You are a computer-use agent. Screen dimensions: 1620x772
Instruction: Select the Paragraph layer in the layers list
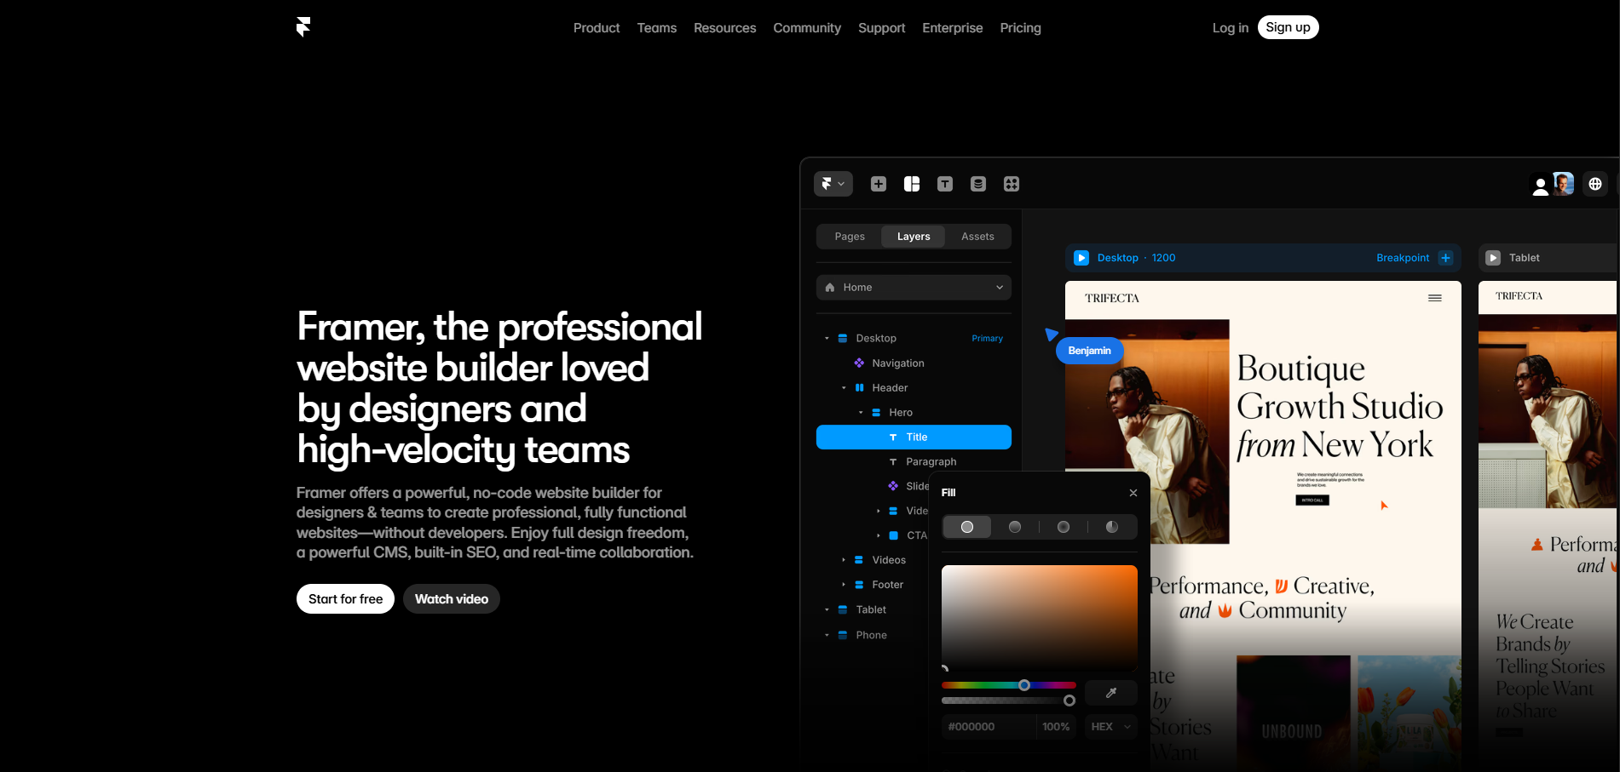click(x=931, y=460)
